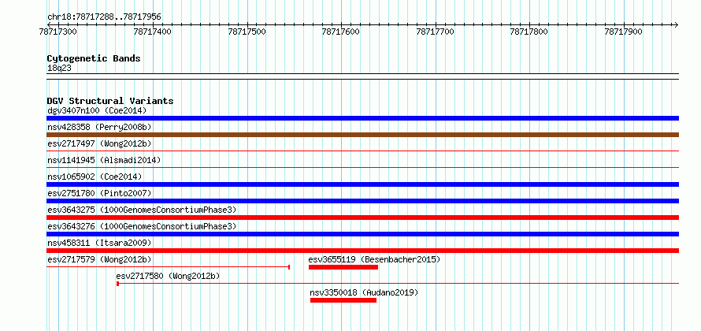This screenshot has width=701, height=331.
Task: Open esv2717497 (Wong2012b) variant label
Action: (99, 143)
